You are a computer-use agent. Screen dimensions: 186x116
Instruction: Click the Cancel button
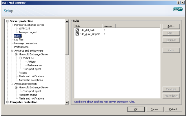[x=154, y=109]
